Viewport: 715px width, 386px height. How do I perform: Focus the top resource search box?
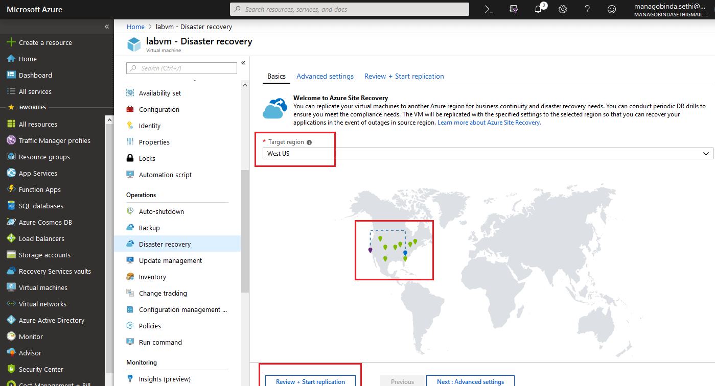[349, 9]
